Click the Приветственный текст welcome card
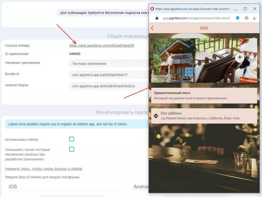This screenshot has height=197, width=262. coord(204,95)
